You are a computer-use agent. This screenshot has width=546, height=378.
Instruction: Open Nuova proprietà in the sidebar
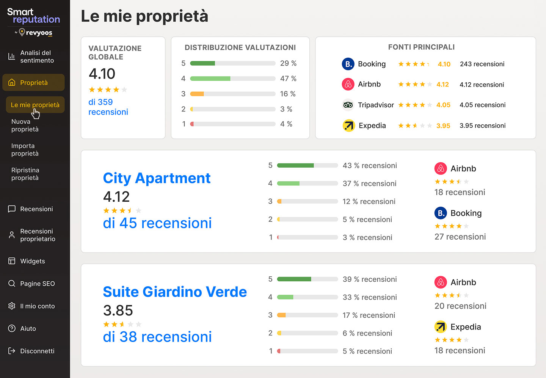tap(25, 125)
